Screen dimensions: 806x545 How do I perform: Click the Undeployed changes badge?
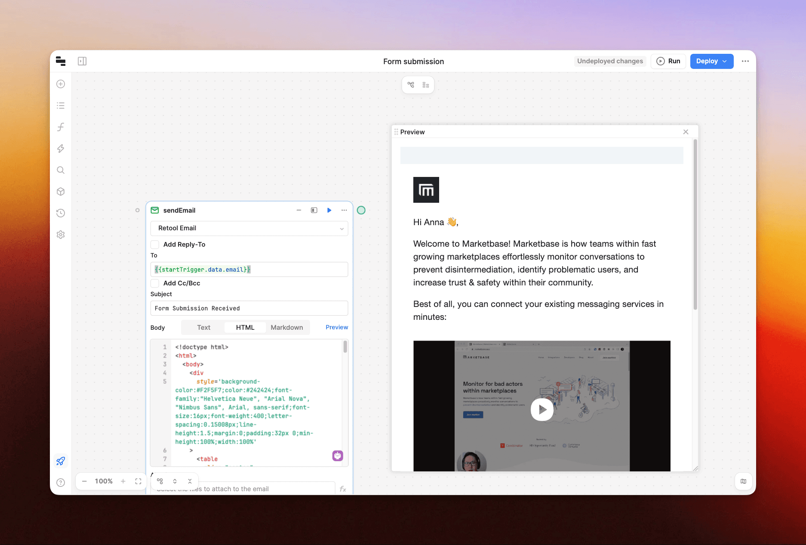click(610, 61)
